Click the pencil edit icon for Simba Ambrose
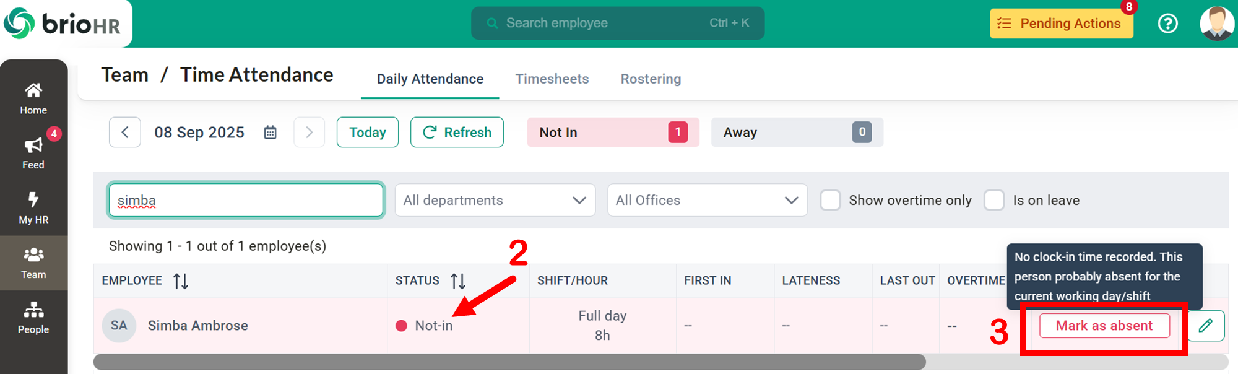The width and height of the screenshot is (1238, 374). (x=1205, y=326)
